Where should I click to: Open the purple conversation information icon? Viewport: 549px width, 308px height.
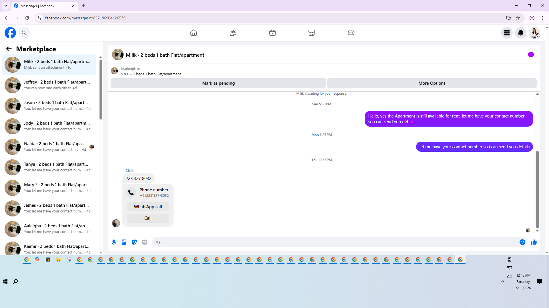(531, 54)
